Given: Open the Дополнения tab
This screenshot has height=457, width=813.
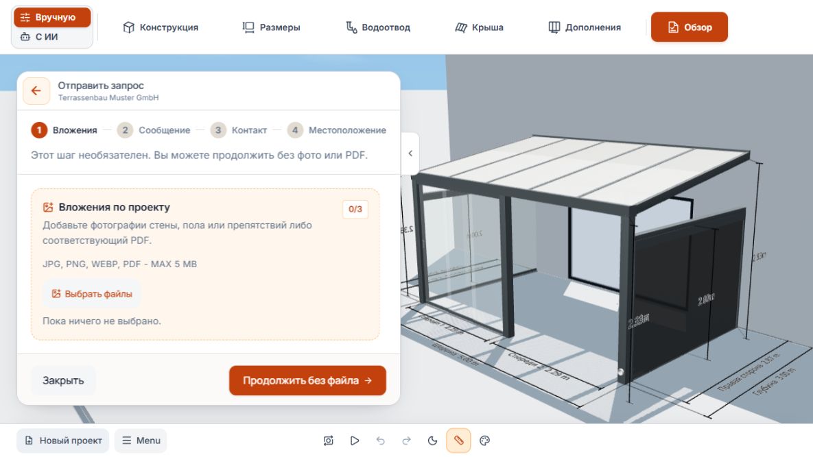Looking at the screenshot, I should coord(585,27).
